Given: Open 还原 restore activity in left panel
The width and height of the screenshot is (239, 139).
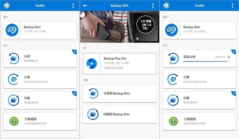Looking at the screenshot, I should point(40,79).
